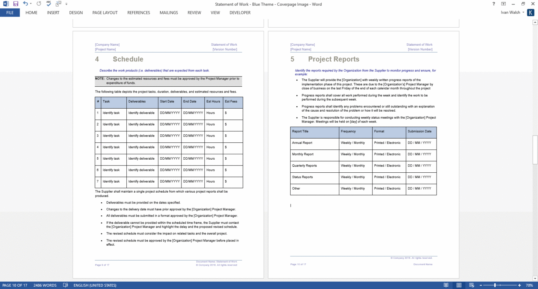Save the document via the Save icon
The width and height of the screenshot is (538, 289).
[x=15, y=3]
